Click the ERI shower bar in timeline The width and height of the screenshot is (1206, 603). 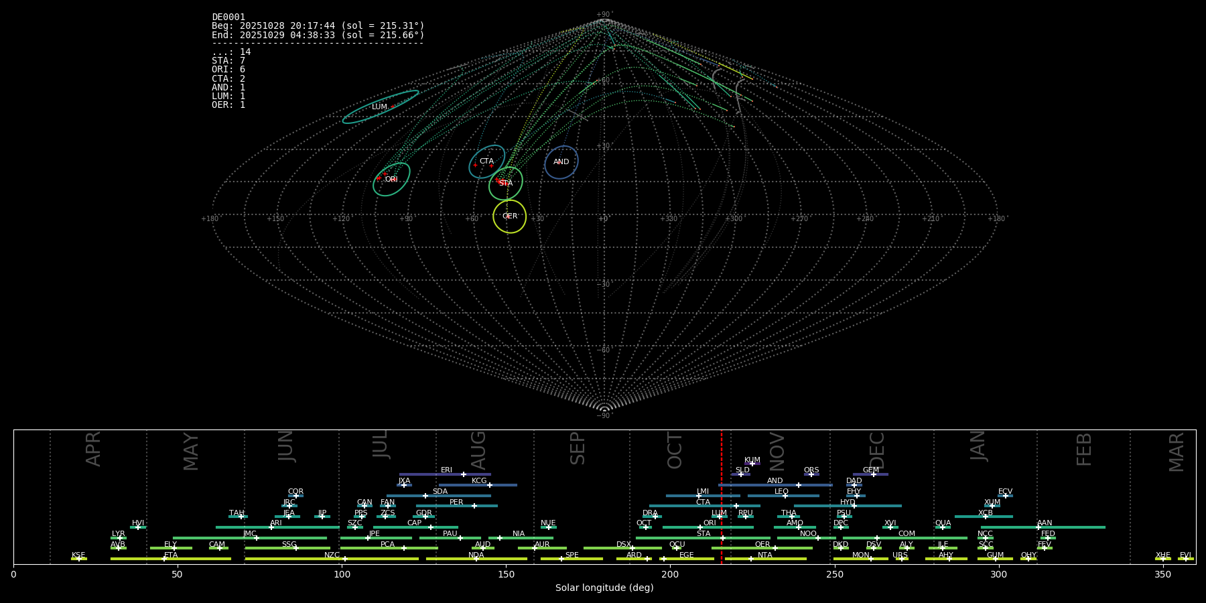coord(445,474)
